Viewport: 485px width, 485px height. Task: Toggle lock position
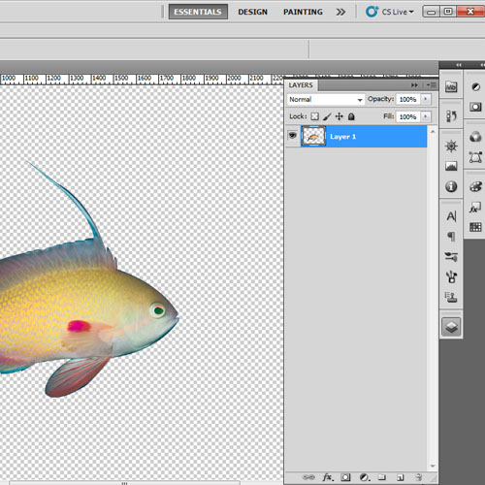(x=339, y=116)
